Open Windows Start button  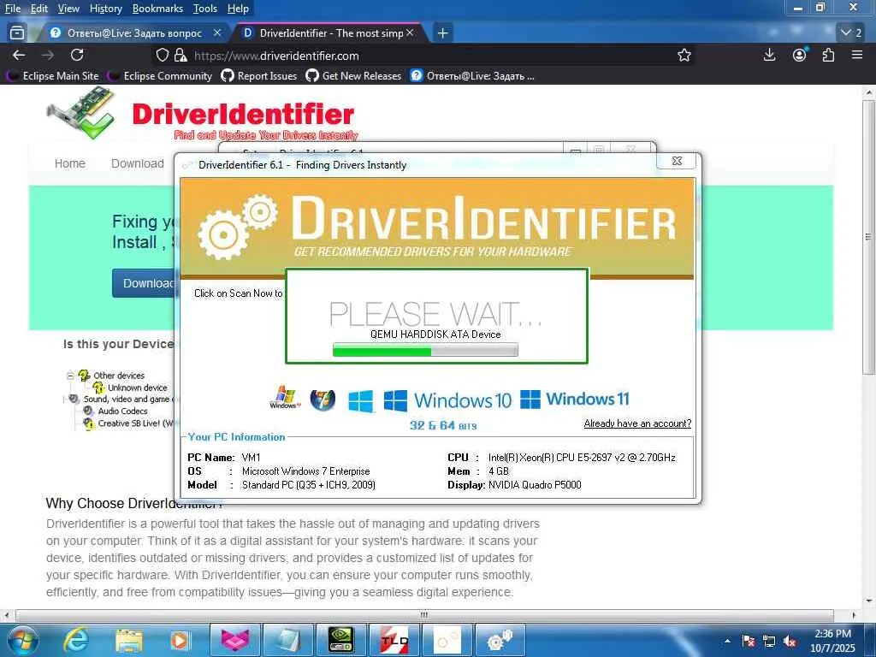click(x=22, y=640)
